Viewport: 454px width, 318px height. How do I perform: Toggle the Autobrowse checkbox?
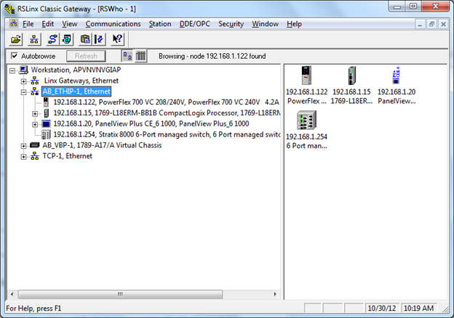[14, 56]
